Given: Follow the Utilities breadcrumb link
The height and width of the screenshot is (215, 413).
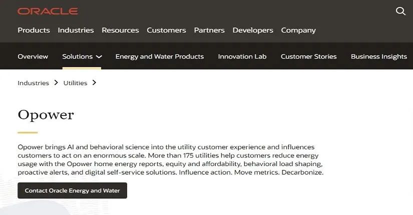Looking at the screenshot, I should (75, 83).
